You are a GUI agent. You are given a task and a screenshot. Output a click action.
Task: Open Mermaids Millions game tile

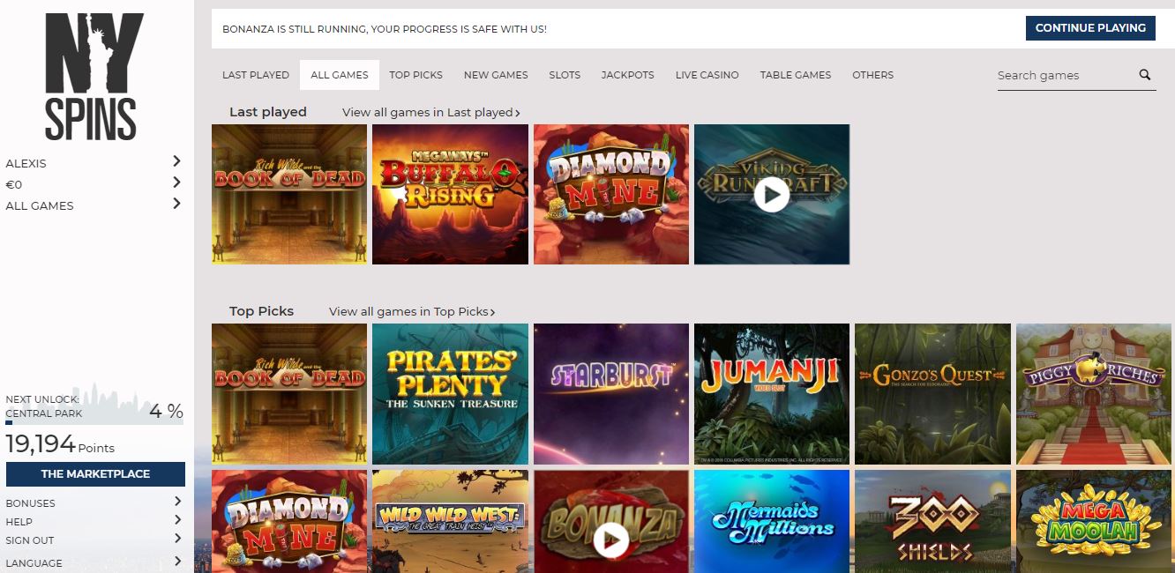point(772,521)
